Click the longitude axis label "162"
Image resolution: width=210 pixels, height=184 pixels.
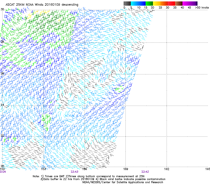point(167,169)
